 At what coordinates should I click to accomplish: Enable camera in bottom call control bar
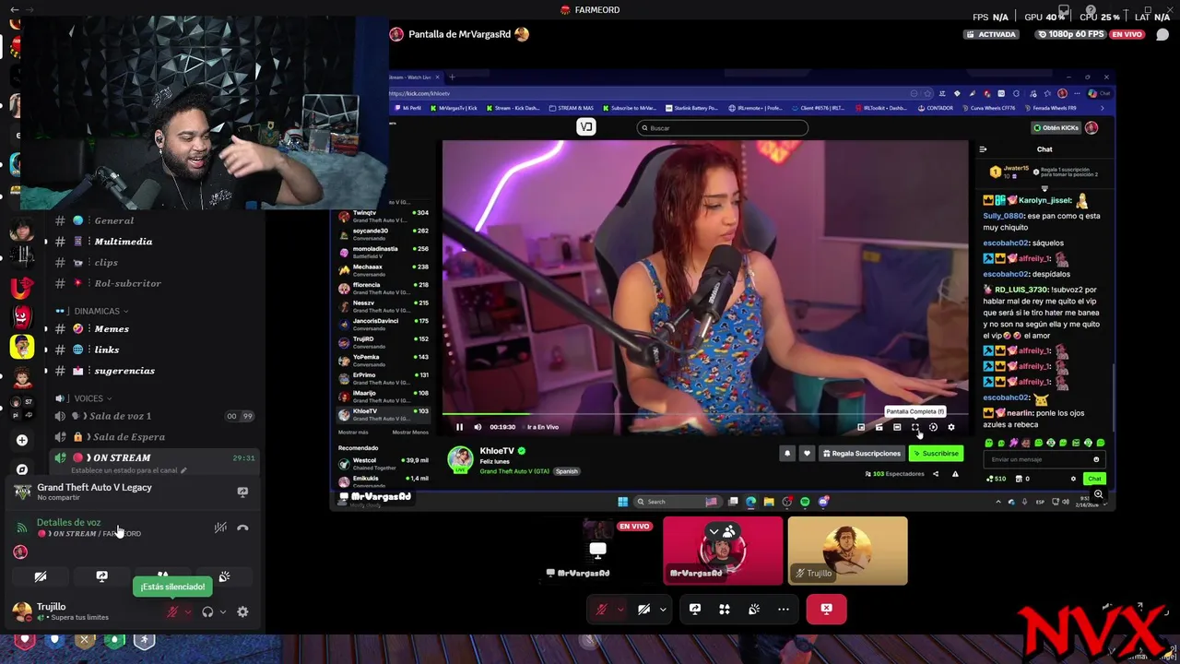click(644, 609)
